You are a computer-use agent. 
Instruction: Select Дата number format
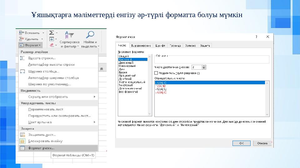point(133,69)
